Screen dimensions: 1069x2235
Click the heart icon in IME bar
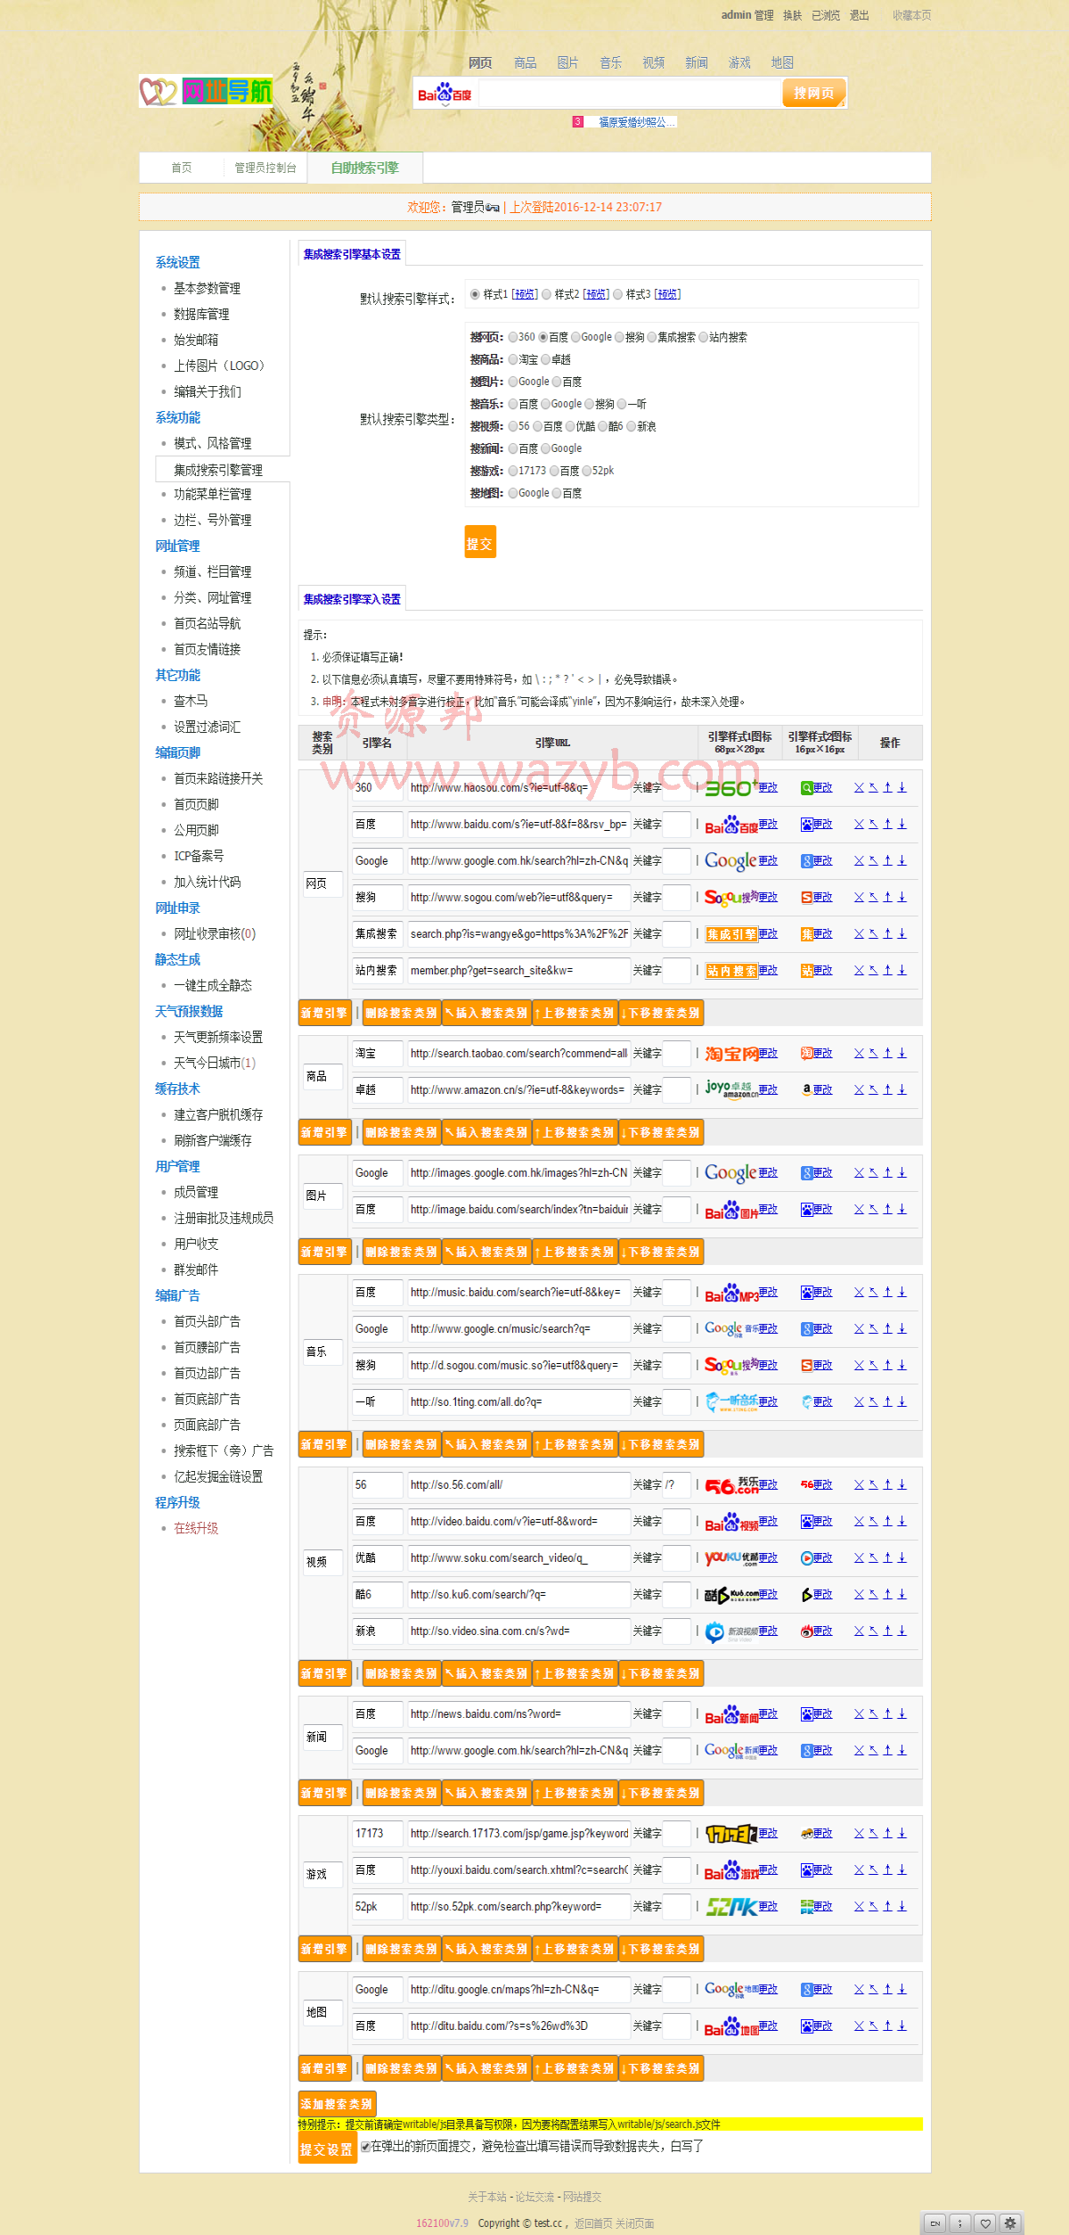point(985,2223)
